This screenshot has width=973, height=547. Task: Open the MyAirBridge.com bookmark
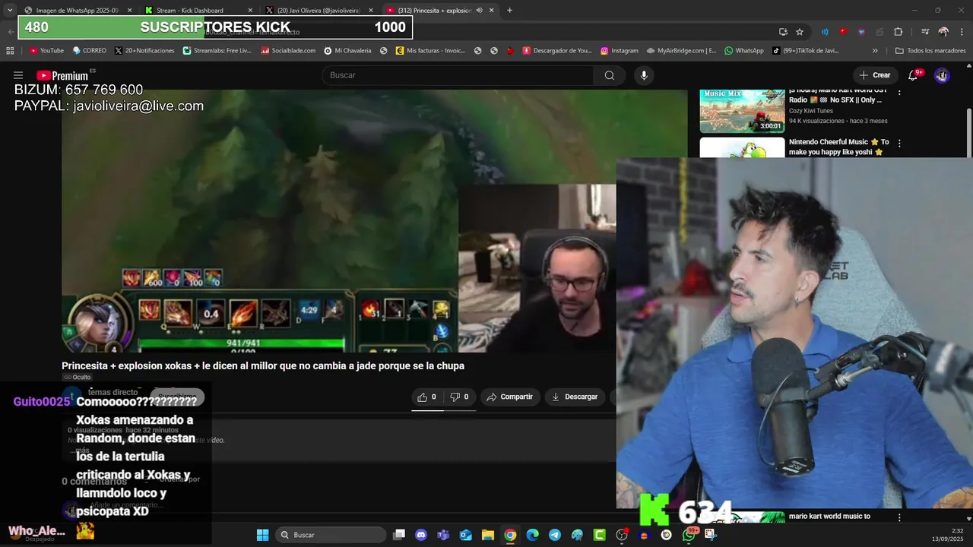tap(681, 51)
